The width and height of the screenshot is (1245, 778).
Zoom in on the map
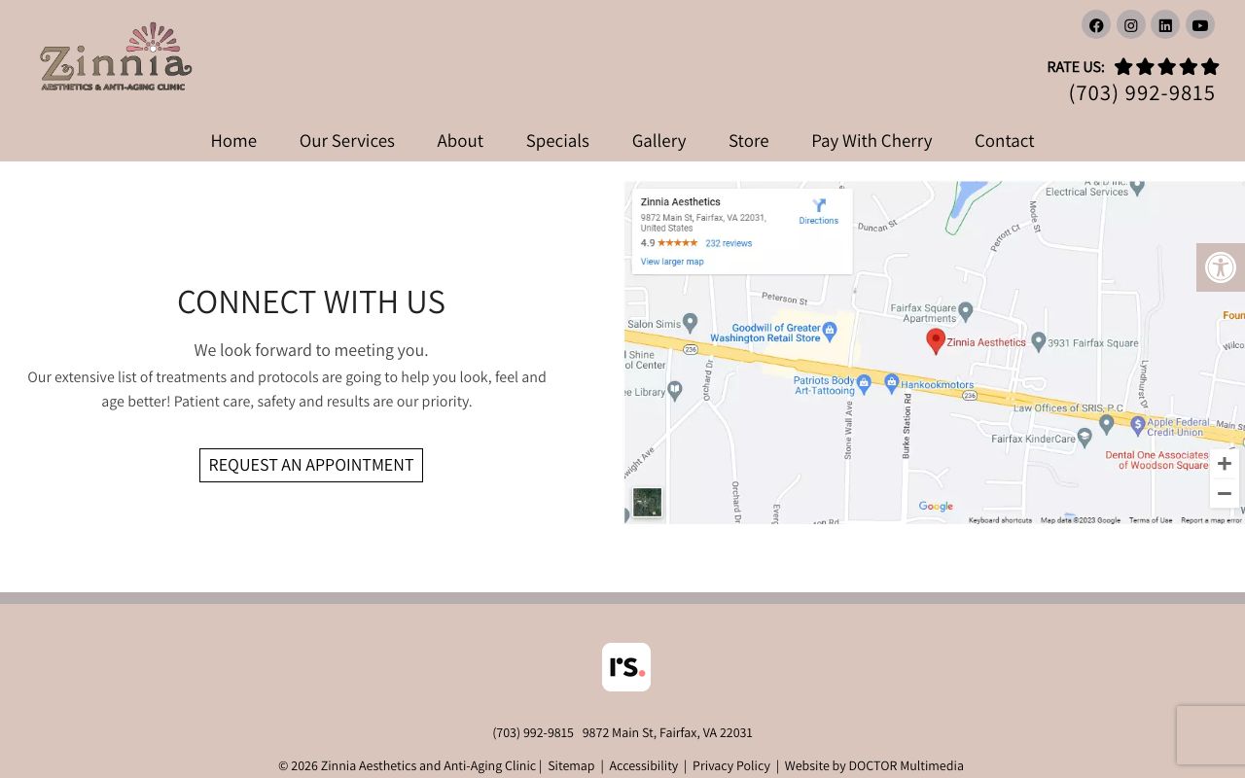1224,463
